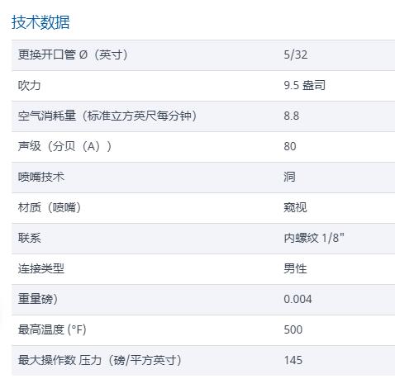Viewport: 395px width, 379px height.
Task: Select the 吹力 row label
Action: pyautogui.click(x=29, y=85)
